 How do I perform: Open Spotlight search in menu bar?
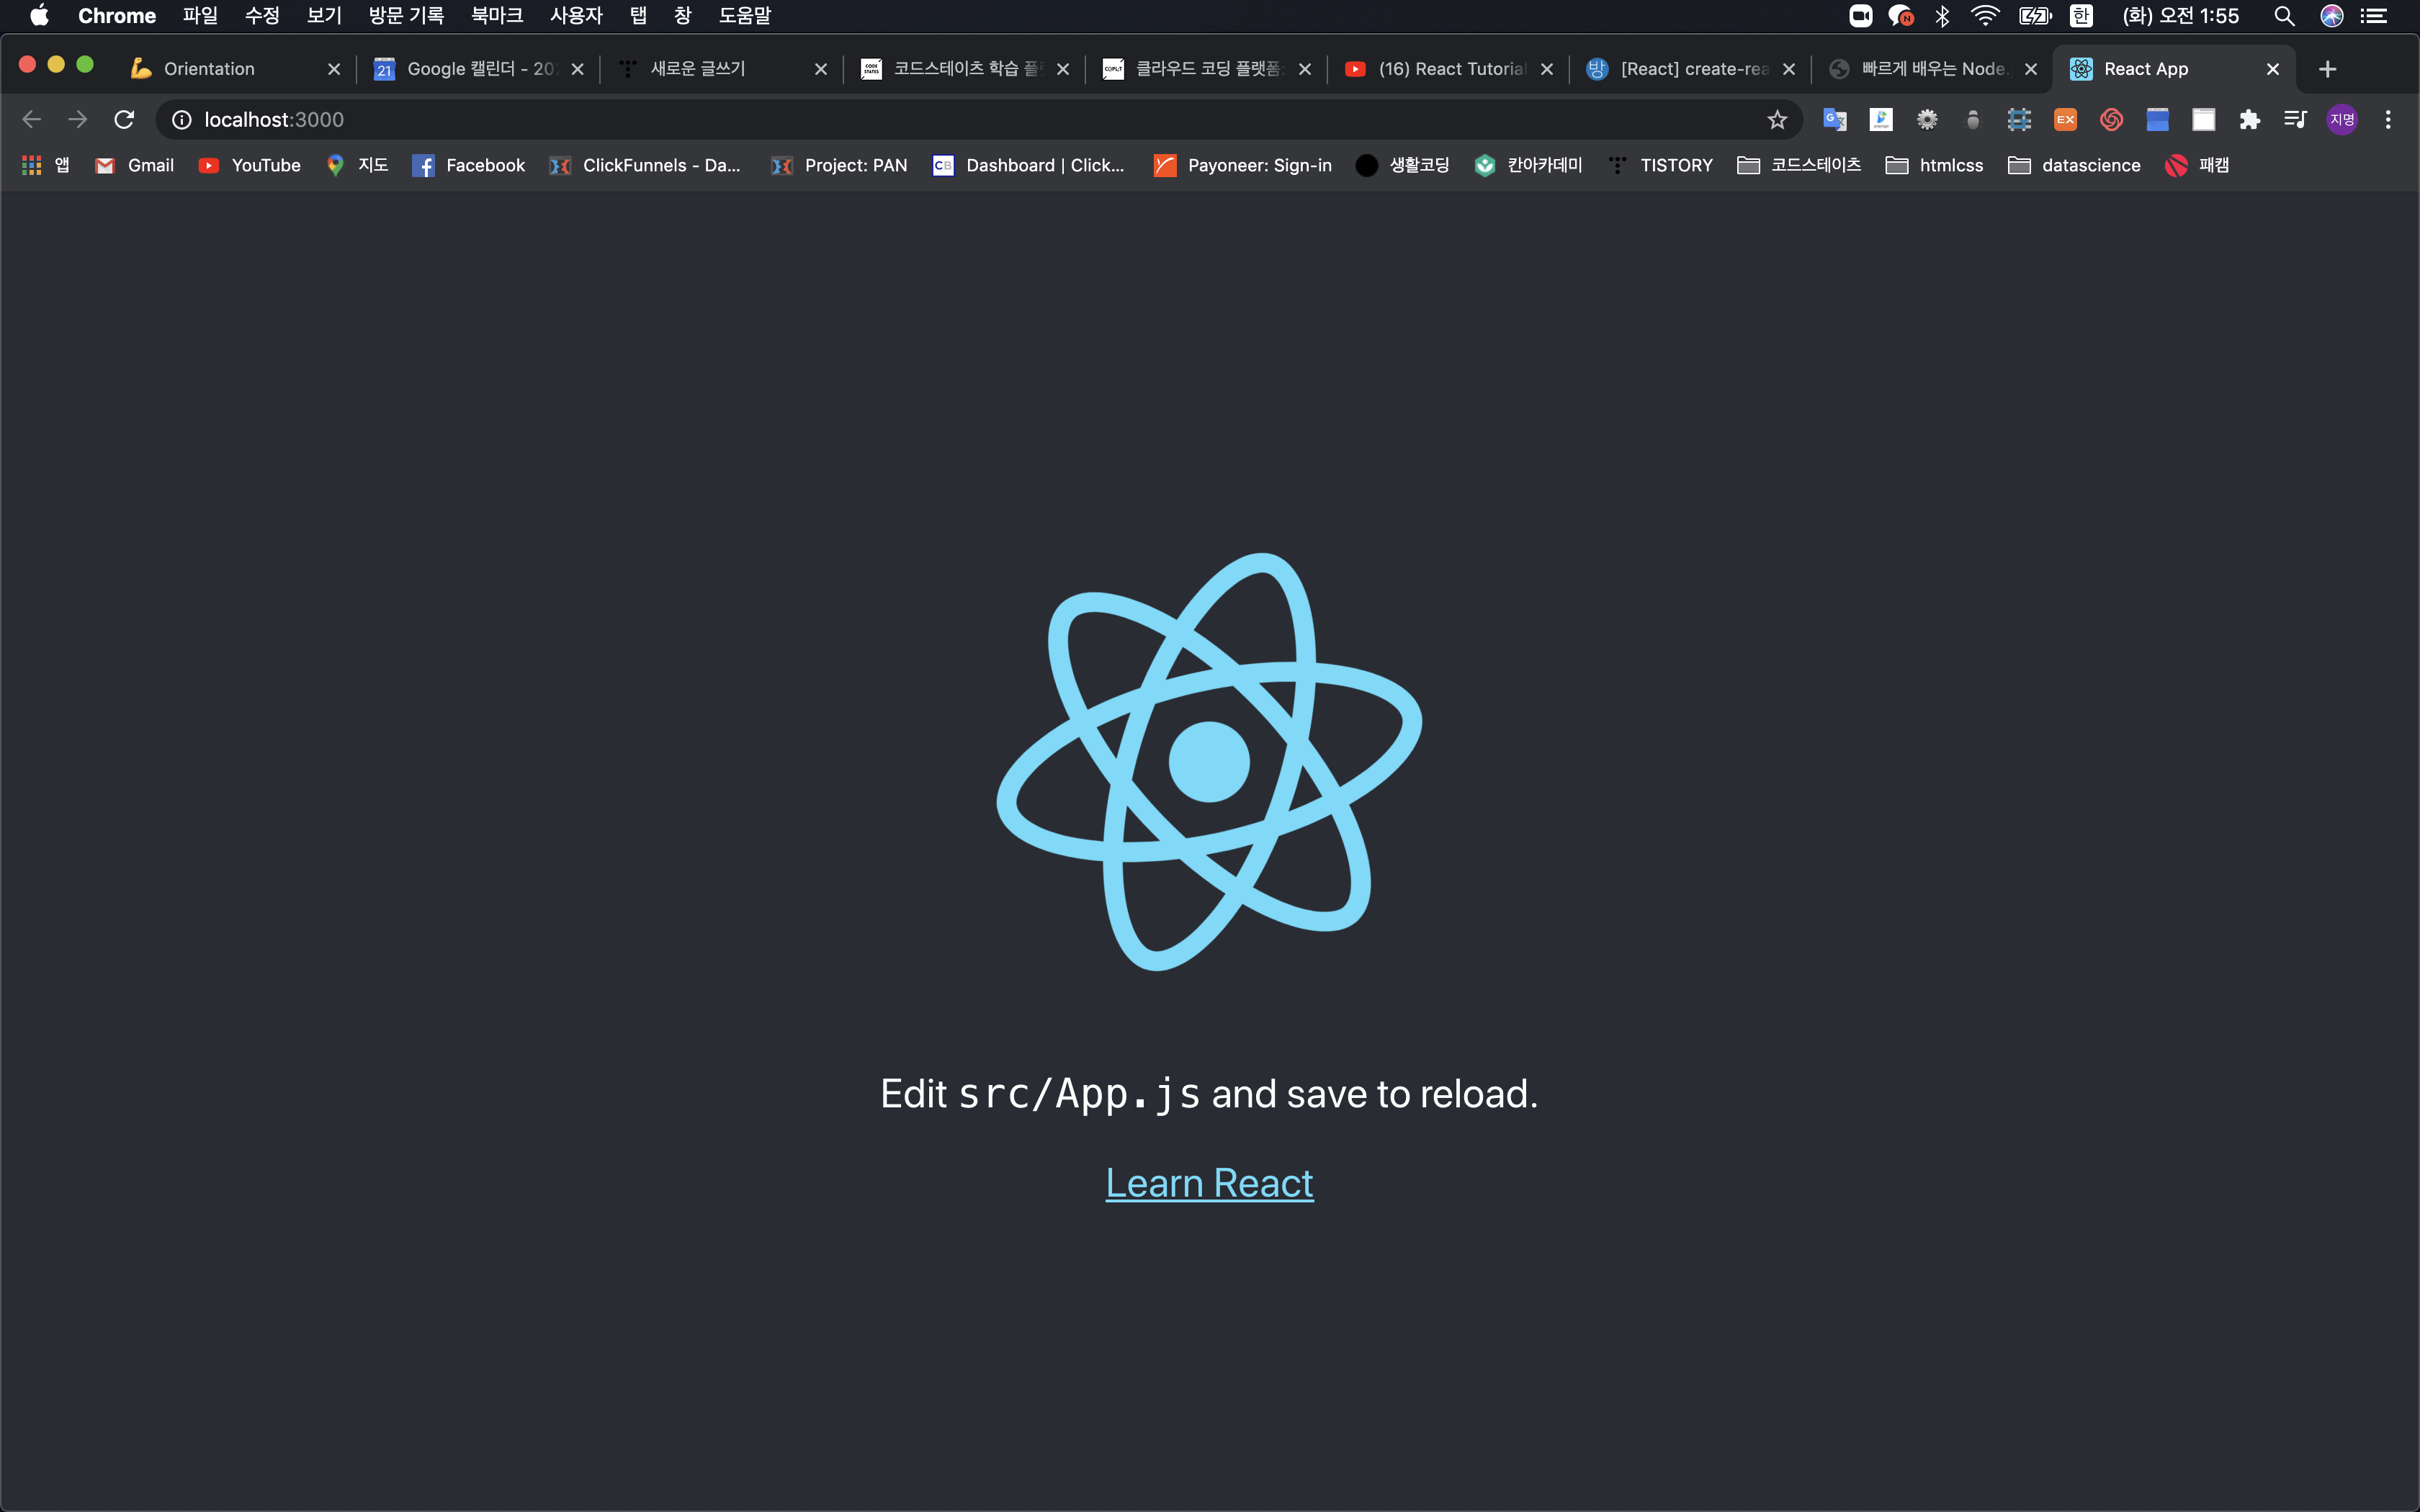(x=2284, y=15)
